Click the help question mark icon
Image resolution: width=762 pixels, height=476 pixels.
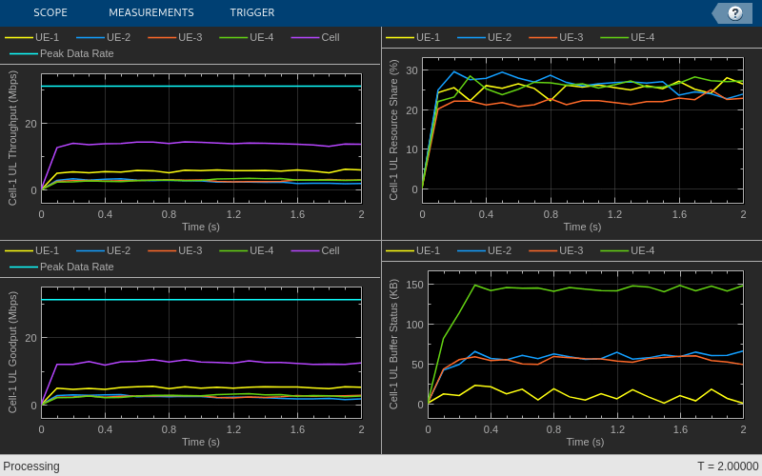pyautogui.click(x=734, y=13)
